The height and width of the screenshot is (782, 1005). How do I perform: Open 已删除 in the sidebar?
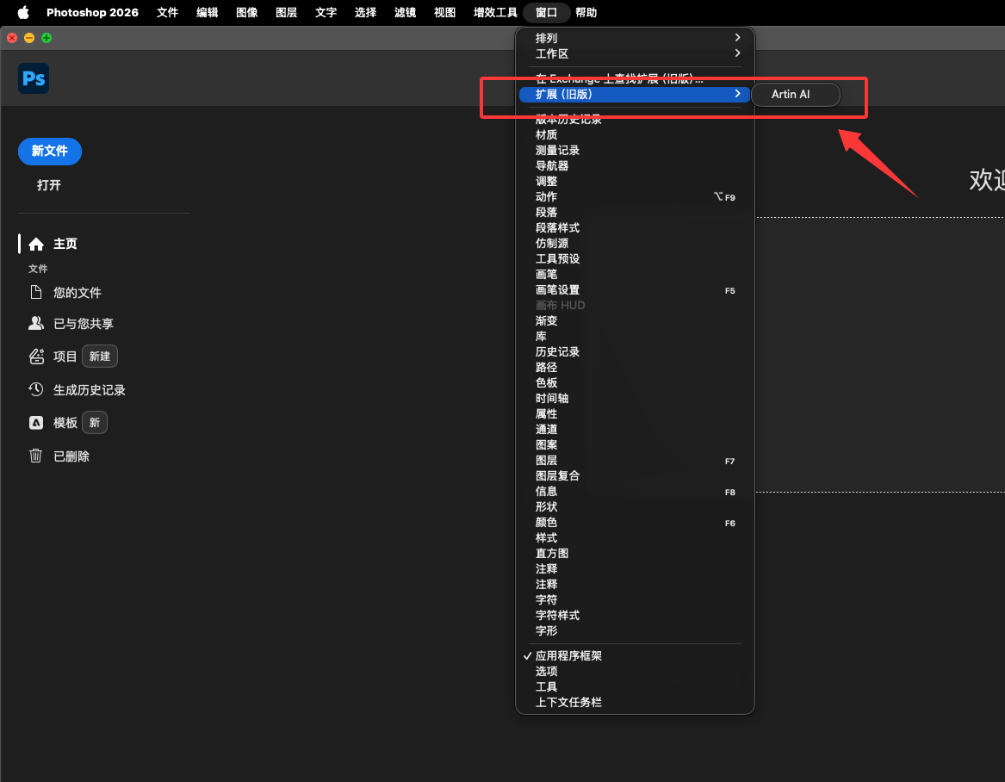(71, 456)
